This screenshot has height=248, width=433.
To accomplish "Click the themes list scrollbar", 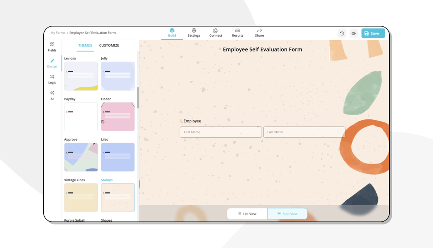I will [138, 97].
